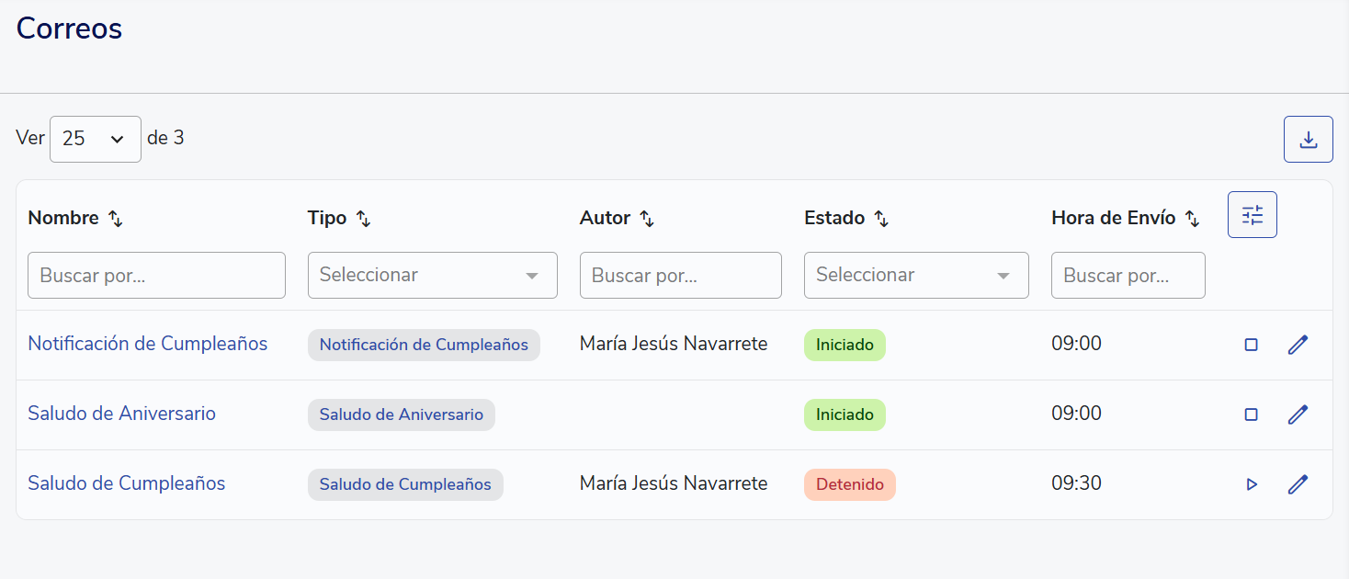This screenshot has height=579, width=1349.
Task: Expand the Tipo filter Seleccionar dropdown
Action: (432, 275)
